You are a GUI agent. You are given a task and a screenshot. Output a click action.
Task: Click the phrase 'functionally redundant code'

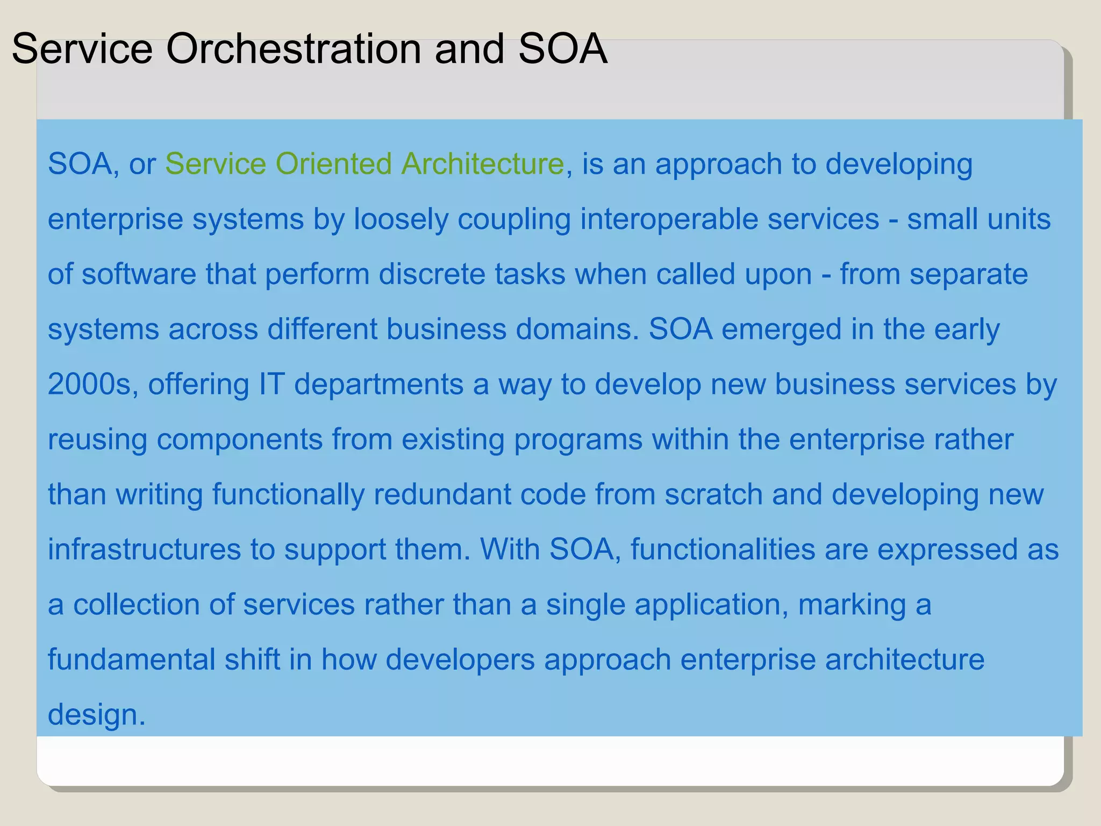point(398,494)
